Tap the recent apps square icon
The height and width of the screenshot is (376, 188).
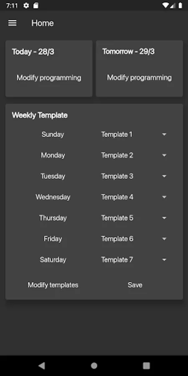pyautogui.click(x=146, y=366)
